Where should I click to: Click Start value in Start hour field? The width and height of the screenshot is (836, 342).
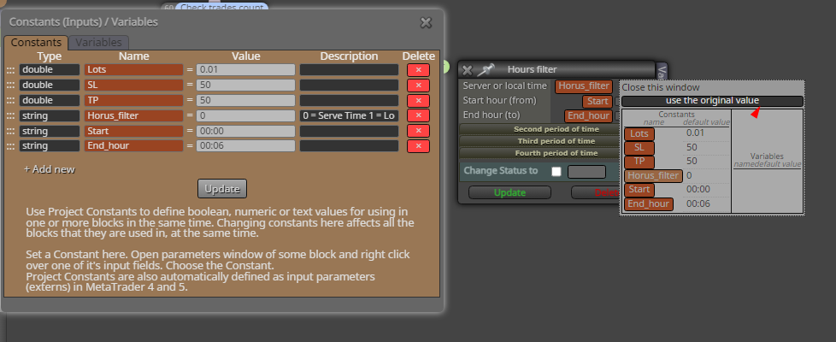(x=598, y=101)
